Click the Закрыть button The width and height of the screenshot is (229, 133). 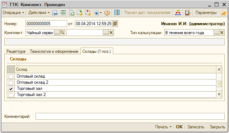click(x=217, y=127)
